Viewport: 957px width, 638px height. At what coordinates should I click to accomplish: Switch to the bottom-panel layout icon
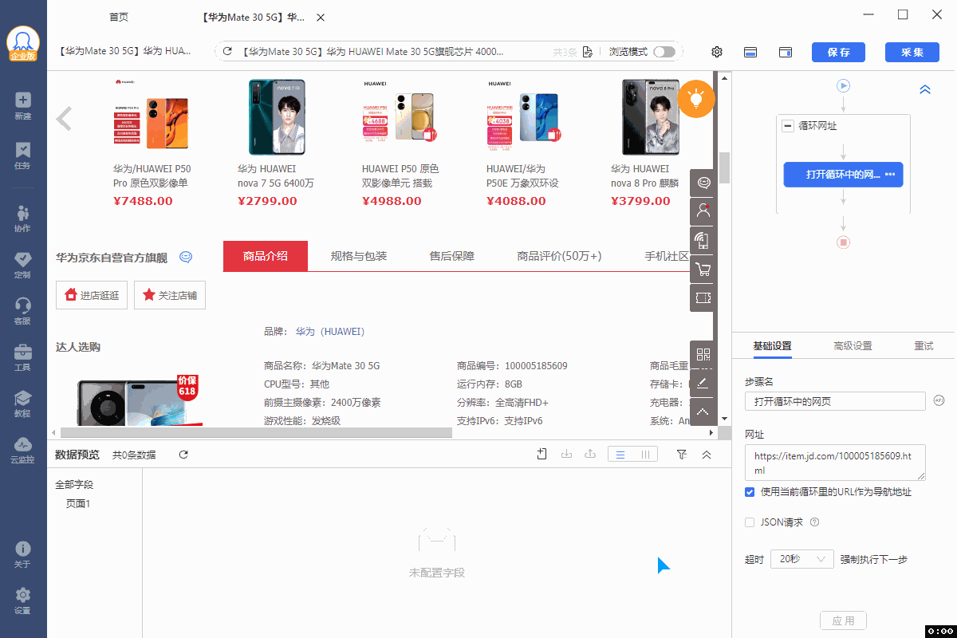tap(750, 52)
